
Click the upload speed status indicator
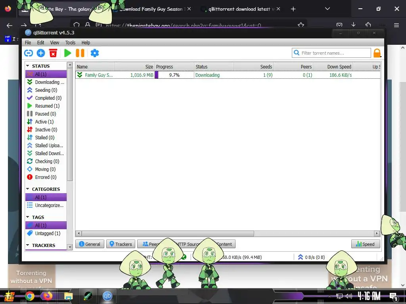(311, 257)
